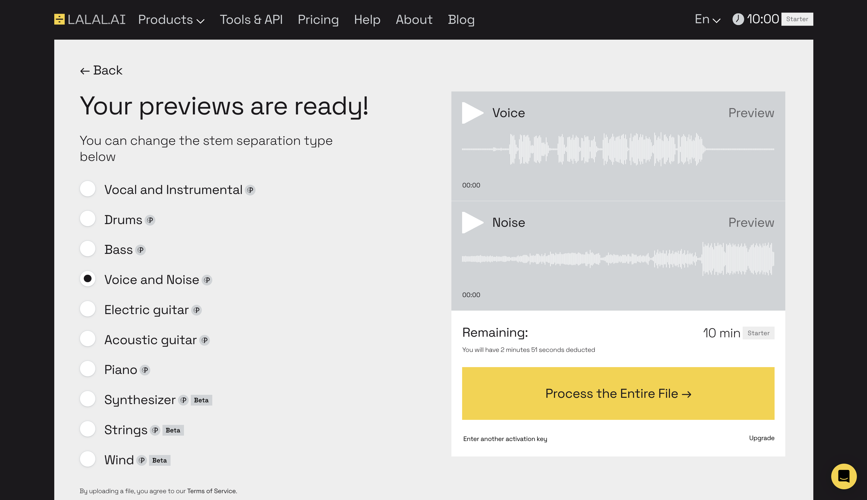Select the Vocal and Instrumental option
This screenshot has width=867, height=500.
tap(88, 189)
